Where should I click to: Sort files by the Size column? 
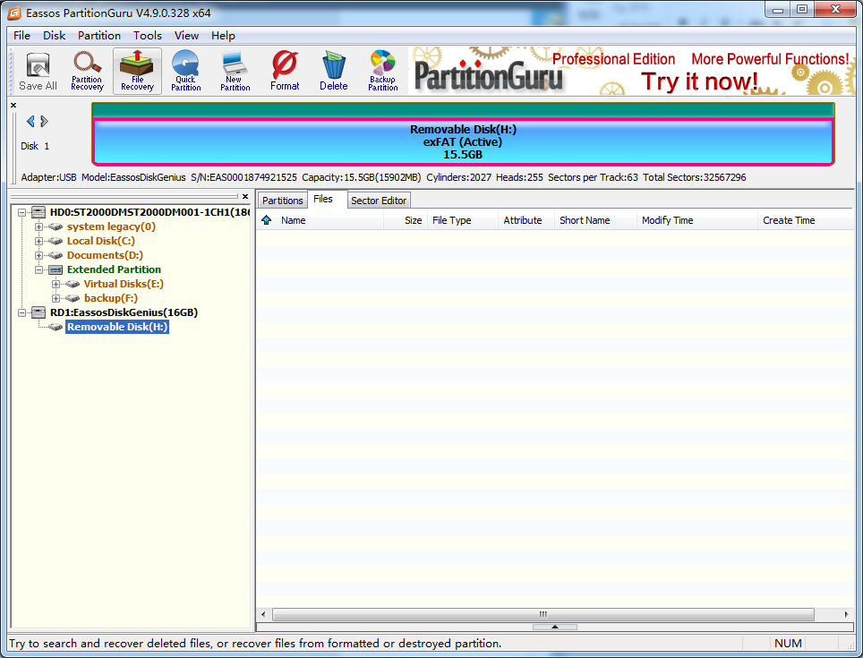point(406,220)
